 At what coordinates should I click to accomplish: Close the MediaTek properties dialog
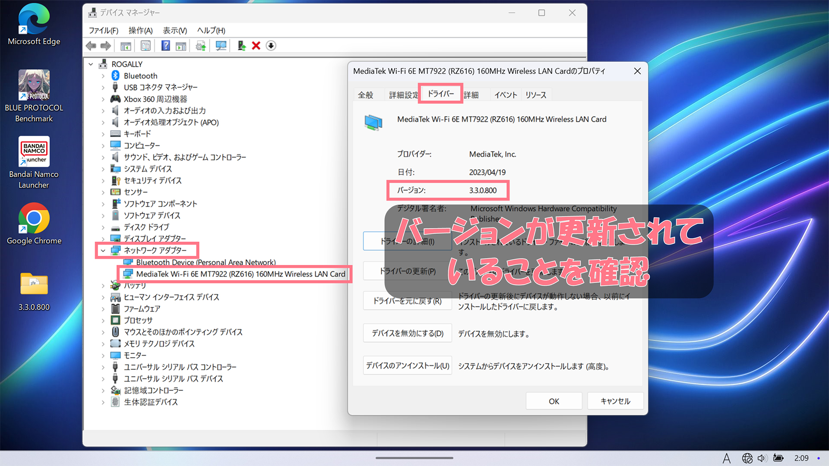[x=637, y=71]
